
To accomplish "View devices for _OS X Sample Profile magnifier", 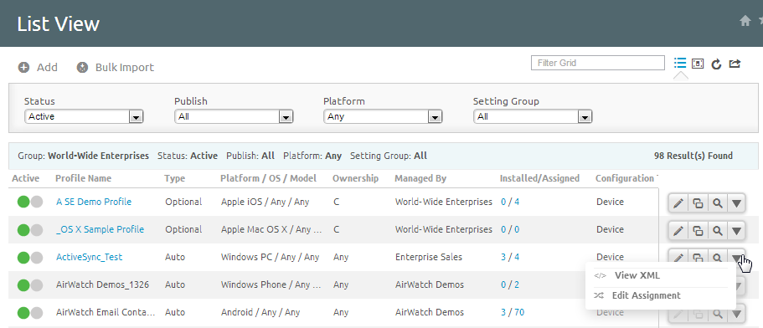I will click(x=717, y=231).
